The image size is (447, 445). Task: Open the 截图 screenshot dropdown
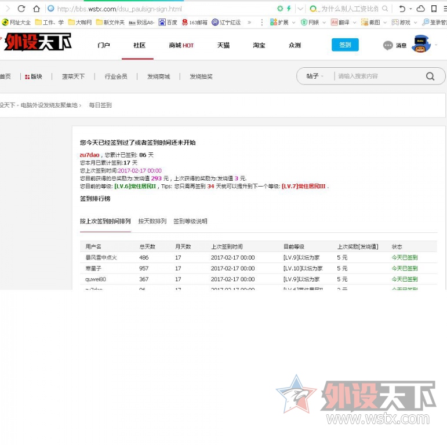point(372,23)
